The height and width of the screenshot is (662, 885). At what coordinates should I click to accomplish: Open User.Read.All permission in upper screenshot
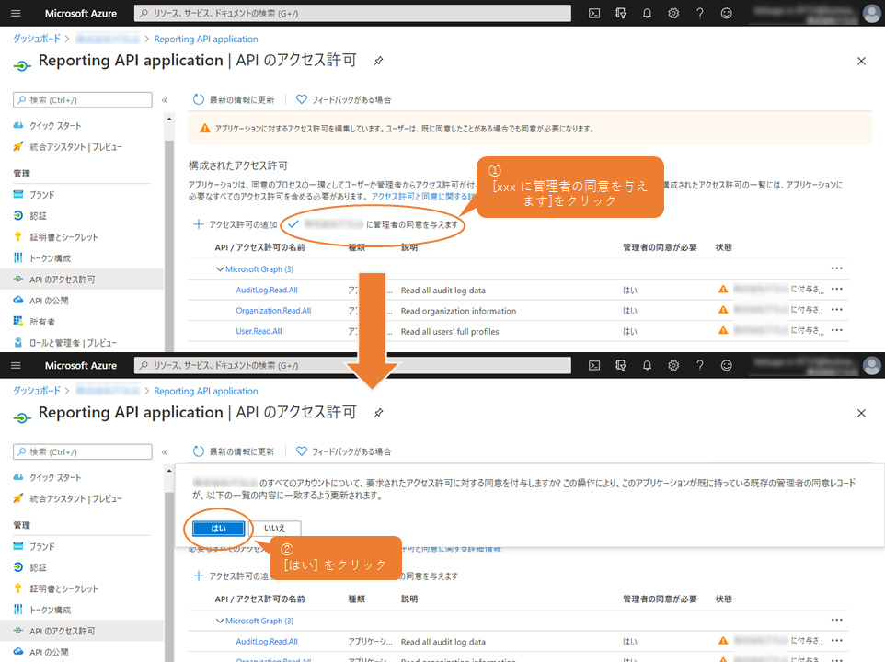259,331
